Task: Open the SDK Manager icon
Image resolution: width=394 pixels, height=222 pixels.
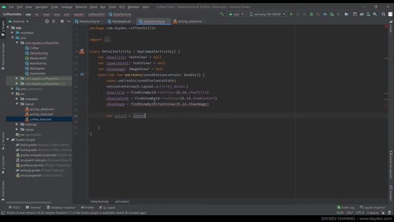Action: pos(375,14)
